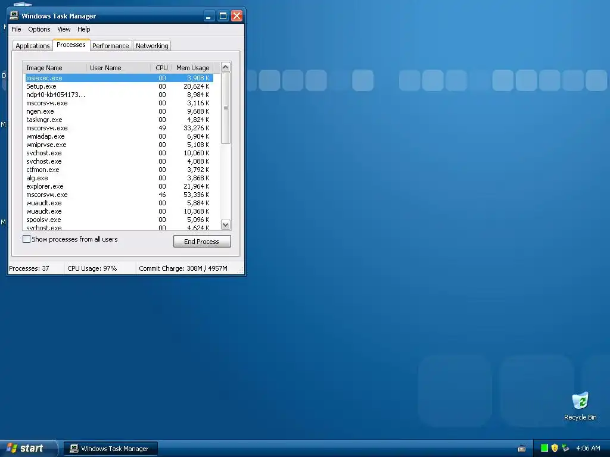
Task: Click the End Process button
Action: point(202,242)
